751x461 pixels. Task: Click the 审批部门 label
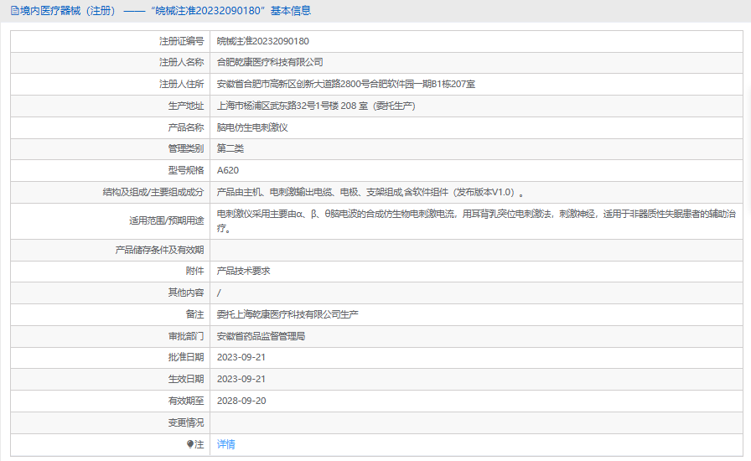tap(186, 336)
